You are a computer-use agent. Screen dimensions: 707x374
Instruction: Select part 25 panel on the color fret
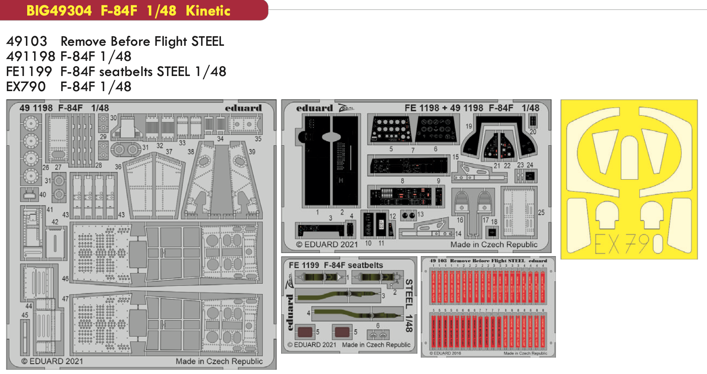[518, 212]
